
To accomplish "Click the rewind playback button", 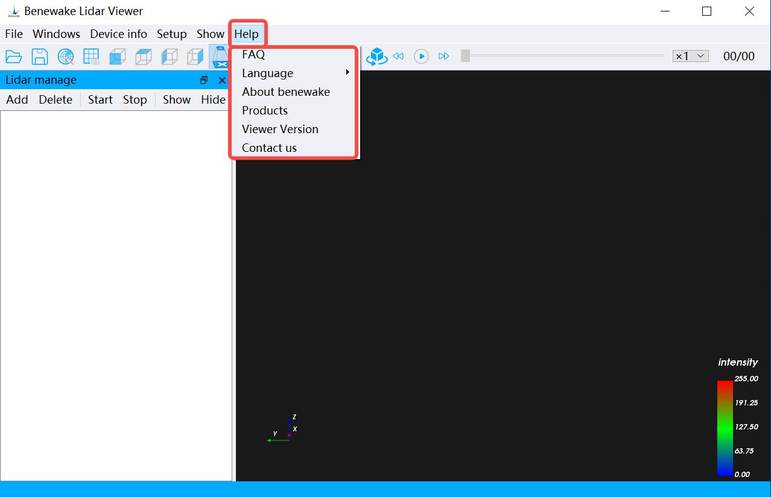I will [x=398, y=56].
